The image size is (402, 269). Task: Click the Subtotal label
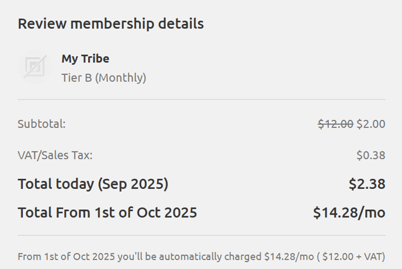(41, 124)
